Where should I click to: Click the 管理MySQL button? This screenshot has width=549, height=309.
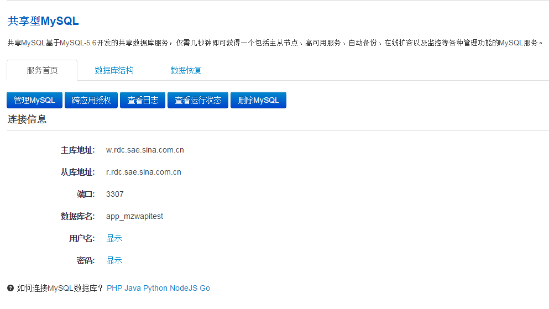click(35, 100)
